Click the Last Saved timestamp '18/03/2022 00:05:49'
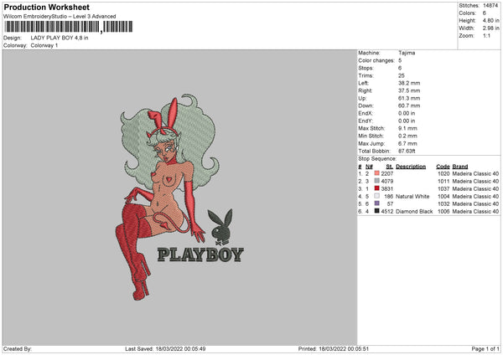 coord(180,349)
